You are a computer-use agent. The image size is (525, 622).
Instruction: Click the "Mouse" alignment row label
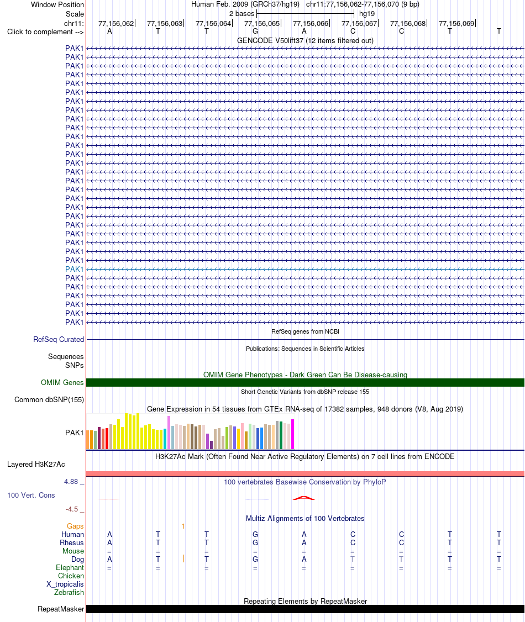[x=73, y=551]
